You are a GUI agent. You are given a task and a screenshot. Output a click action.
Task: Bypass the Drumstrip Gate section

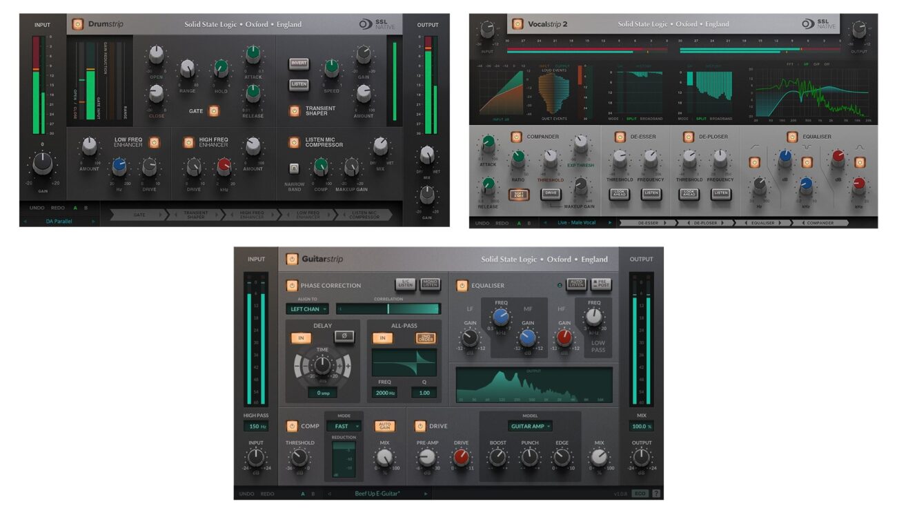click(214, 110)
